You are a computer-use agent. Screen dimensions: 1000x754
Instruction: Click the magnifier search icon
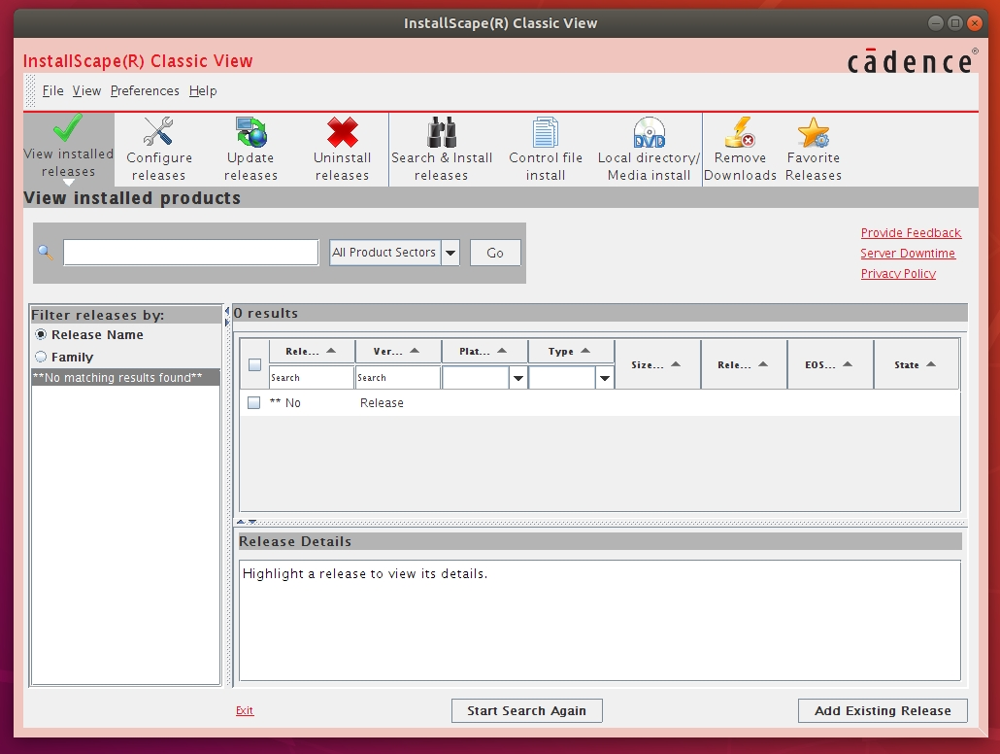[x=46, y=253]
